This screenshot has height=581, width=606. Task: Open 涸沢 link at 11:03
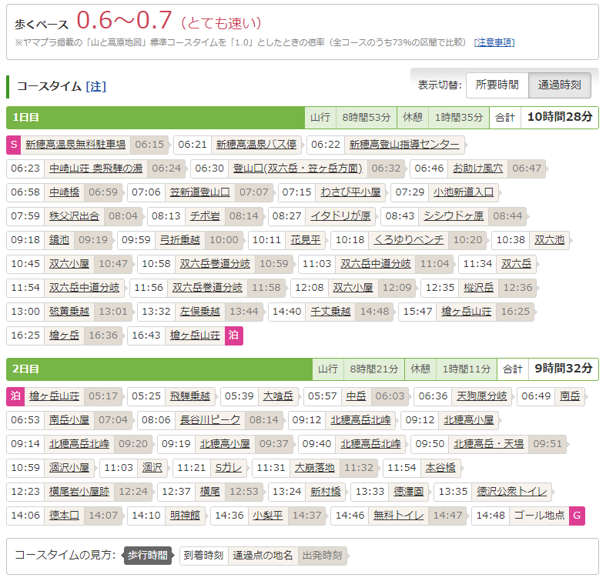click(x=152, y=468)
